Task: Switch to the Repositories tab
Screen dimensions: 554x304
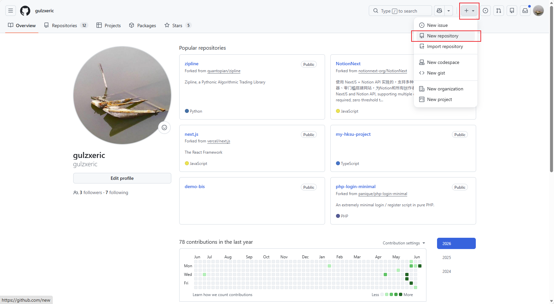Action: [x=66, y=25]
